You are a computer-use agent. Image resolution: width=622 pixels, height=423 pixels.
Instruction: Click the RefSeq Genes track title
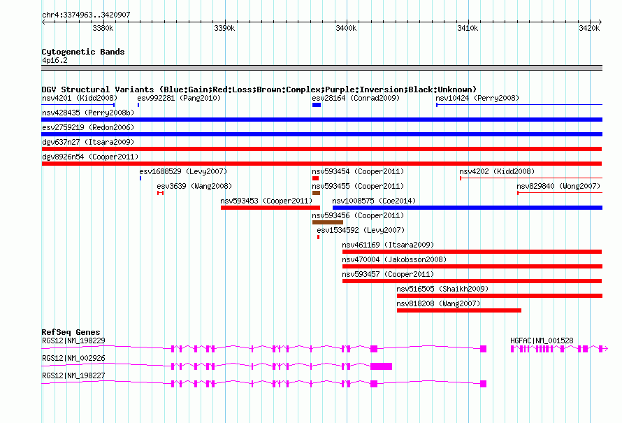click(71, 332)
